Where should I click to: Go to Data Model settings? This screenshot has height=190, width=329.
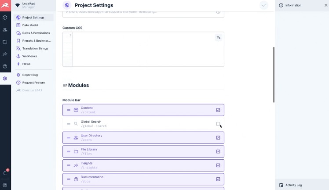click(30, 25)
